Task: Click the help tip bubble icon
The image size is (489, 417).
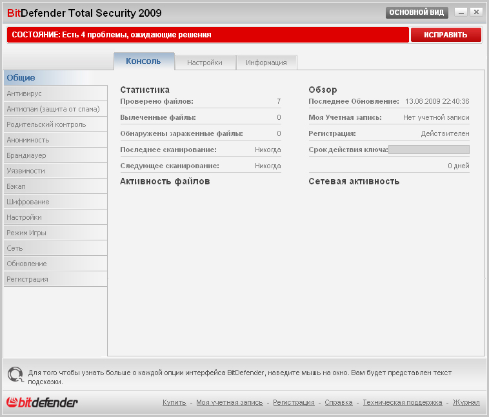Action: pos(15,374)
